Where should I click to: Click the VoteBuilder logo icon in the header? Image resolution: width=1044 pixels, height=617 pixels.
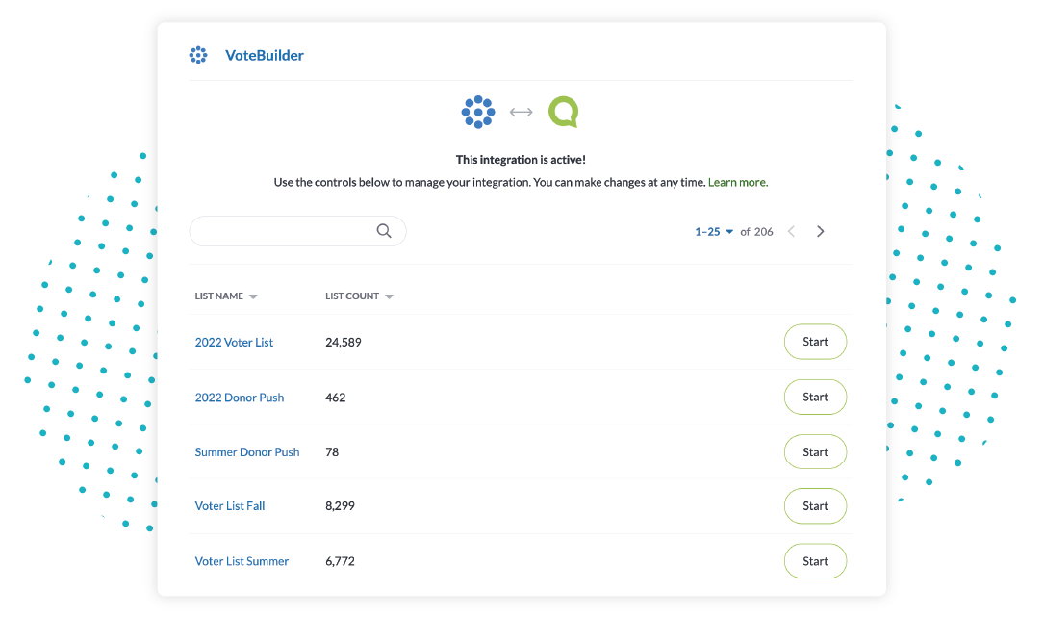[198, 55]
